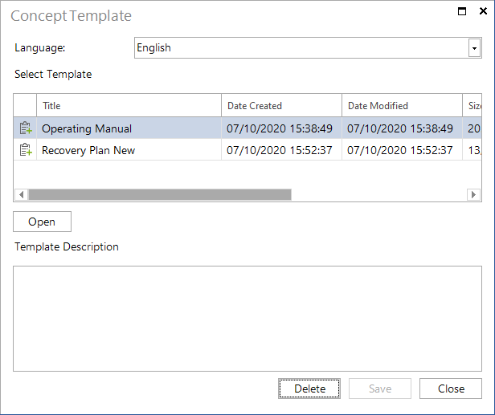Click the horizontal scrollbar left arrow

point(21,194)
